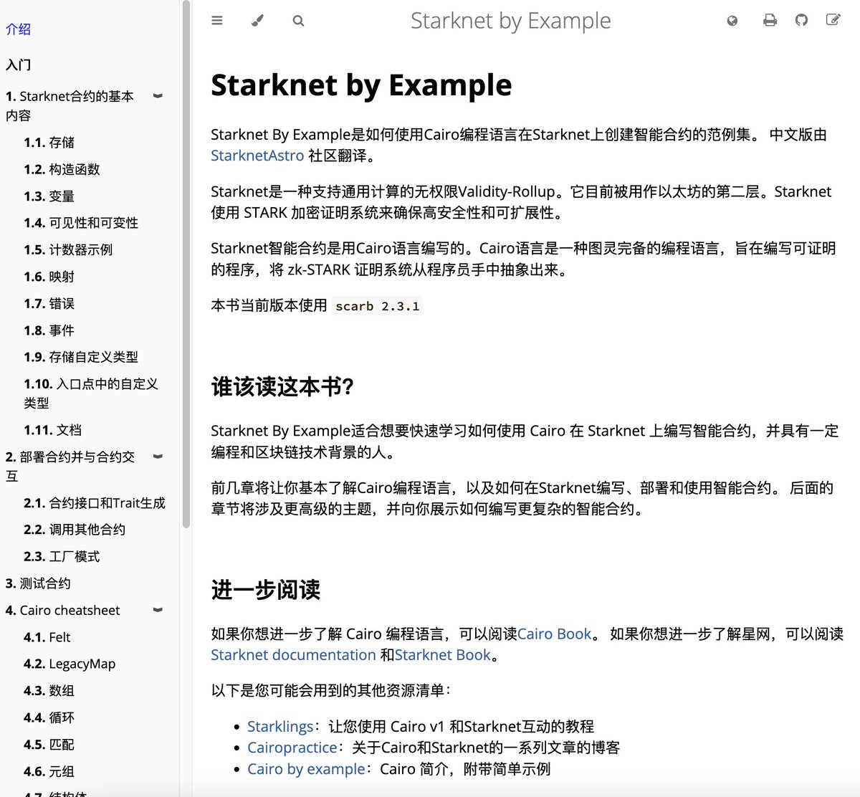Follow the StarknetAstro community link
The height and width of the screenshot is (797, 860).
tap(257, 156)
